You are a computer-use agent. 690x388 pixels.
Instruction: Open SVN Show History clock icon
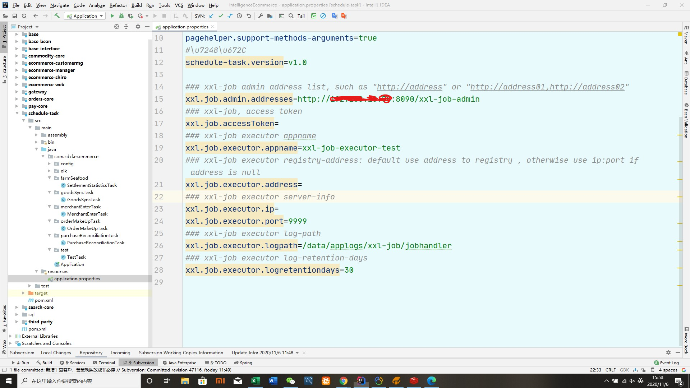tap(239, 16)
